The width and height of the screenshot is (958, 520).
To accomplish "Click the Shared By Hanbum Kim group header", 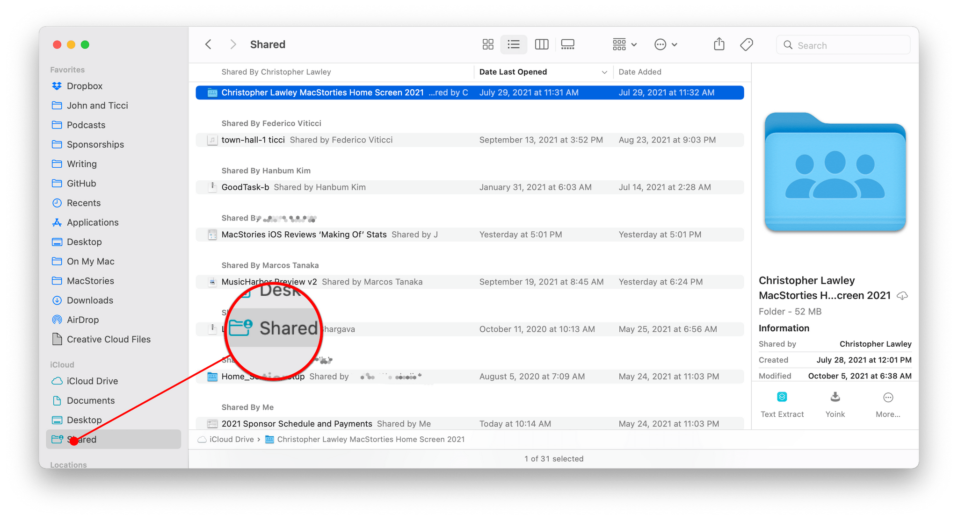I will 266,171.
